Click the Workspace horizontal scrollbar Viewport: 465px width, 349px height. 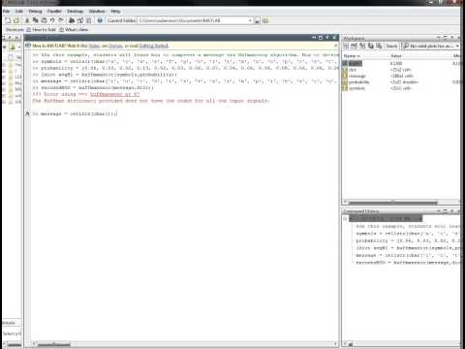coord(393,202)
